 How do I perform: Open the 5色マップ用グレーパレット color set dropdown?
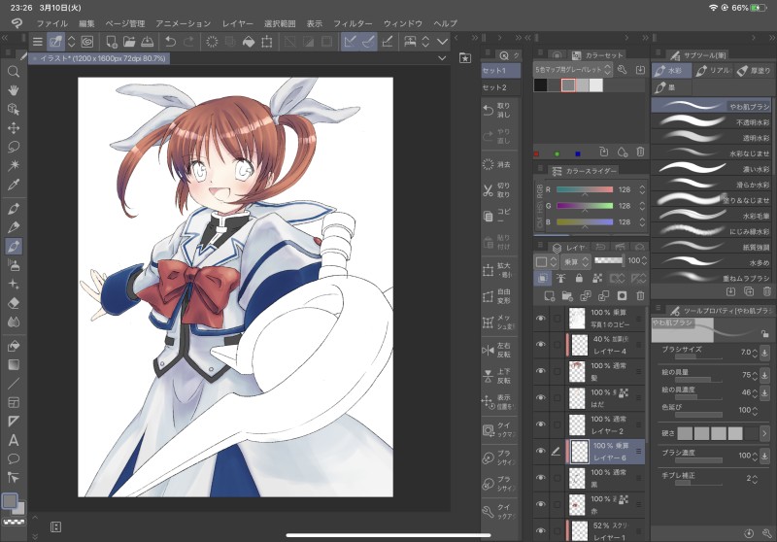tap(573, 70)
